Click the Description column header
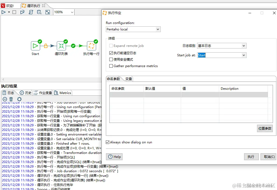The image size is (277, 190). [244, 89]
